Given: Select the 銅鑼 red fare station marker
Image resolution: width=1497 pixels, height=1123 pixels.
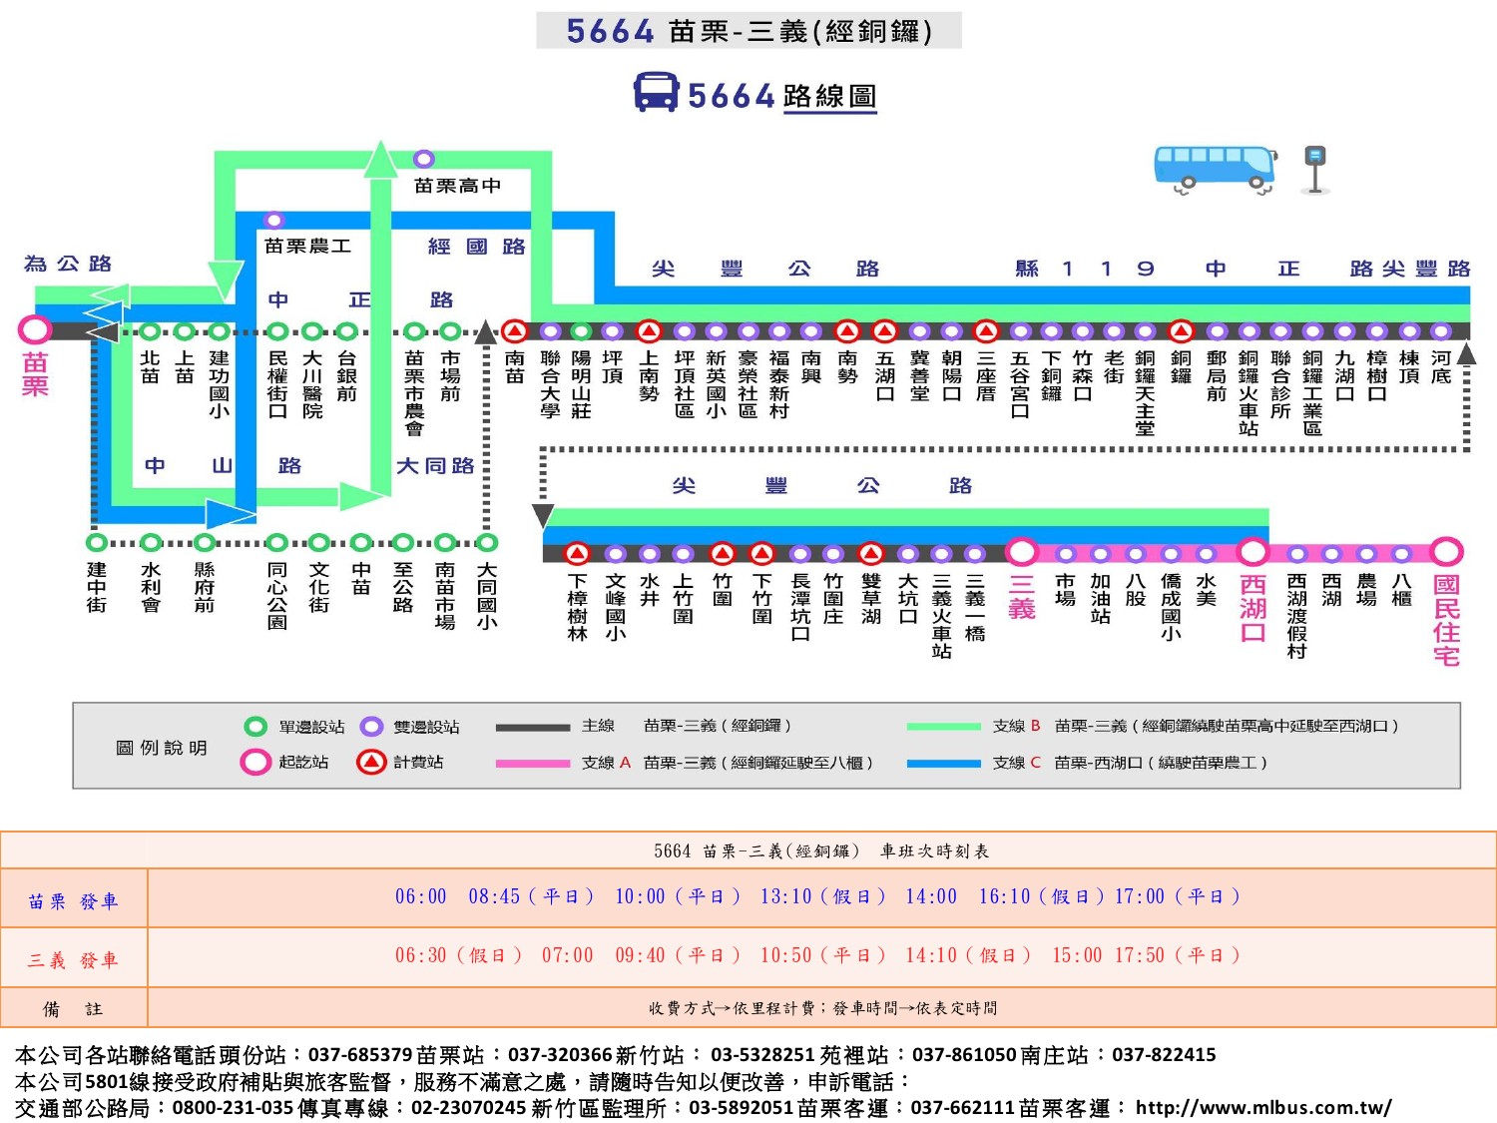Looking at the screenshot, I should point(1181,330).
